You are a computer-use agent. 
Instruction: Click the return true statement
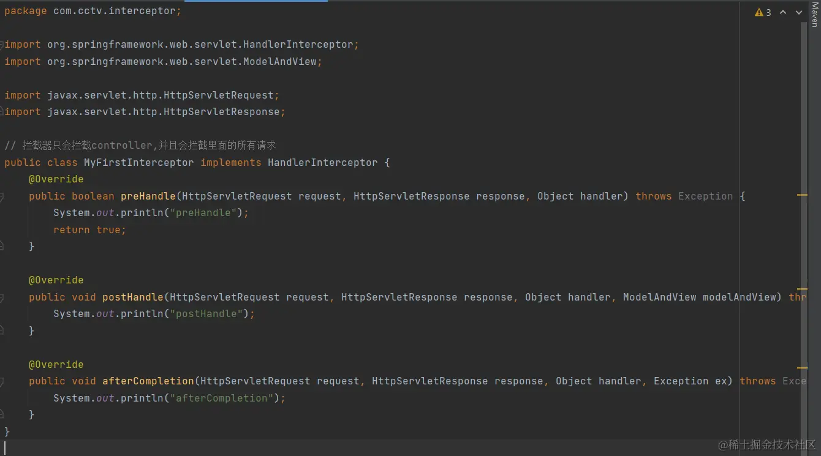click(x=89, y=230)
